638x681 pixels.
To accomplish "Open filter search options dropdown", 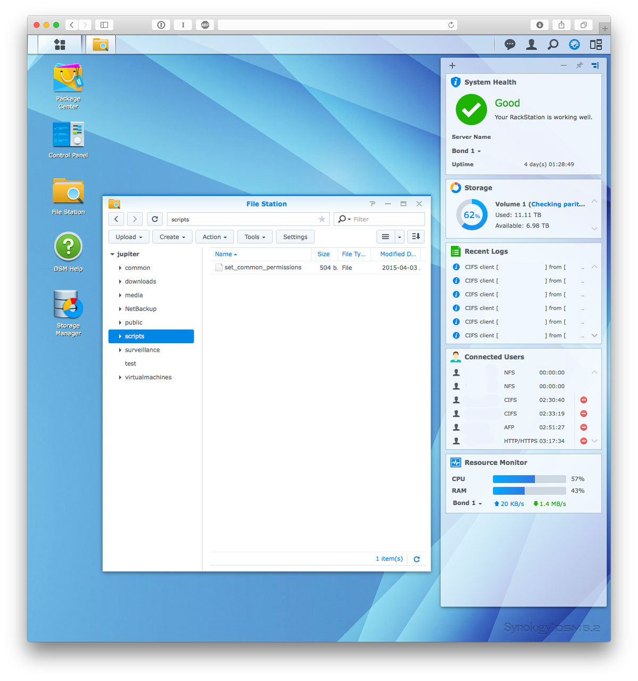I will tap(345, 219).
